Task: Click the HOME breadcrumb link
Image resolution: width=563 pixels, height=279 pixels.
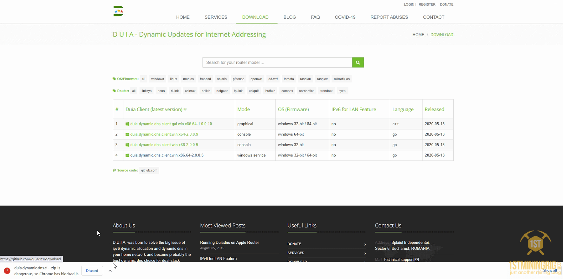Action: pyautogui.click(x=418, y=35)
